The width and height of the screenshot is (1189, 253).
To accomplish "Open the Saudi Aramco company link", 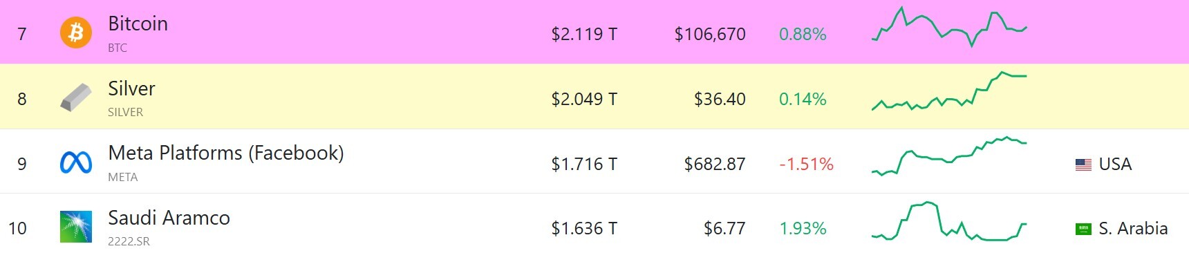I will click(169, 218).
